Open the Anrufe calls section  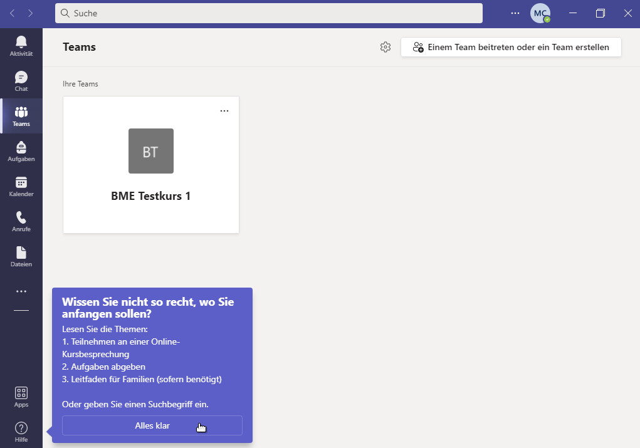[21, 221]
